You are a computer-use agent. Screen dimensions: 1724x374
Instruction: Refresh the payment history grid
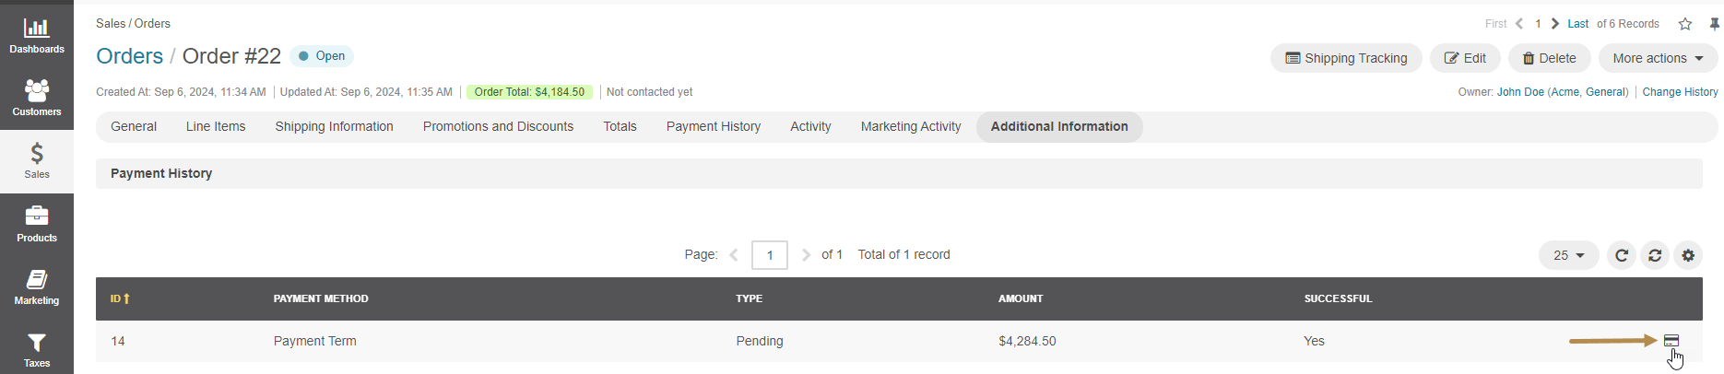(1622, 255)
